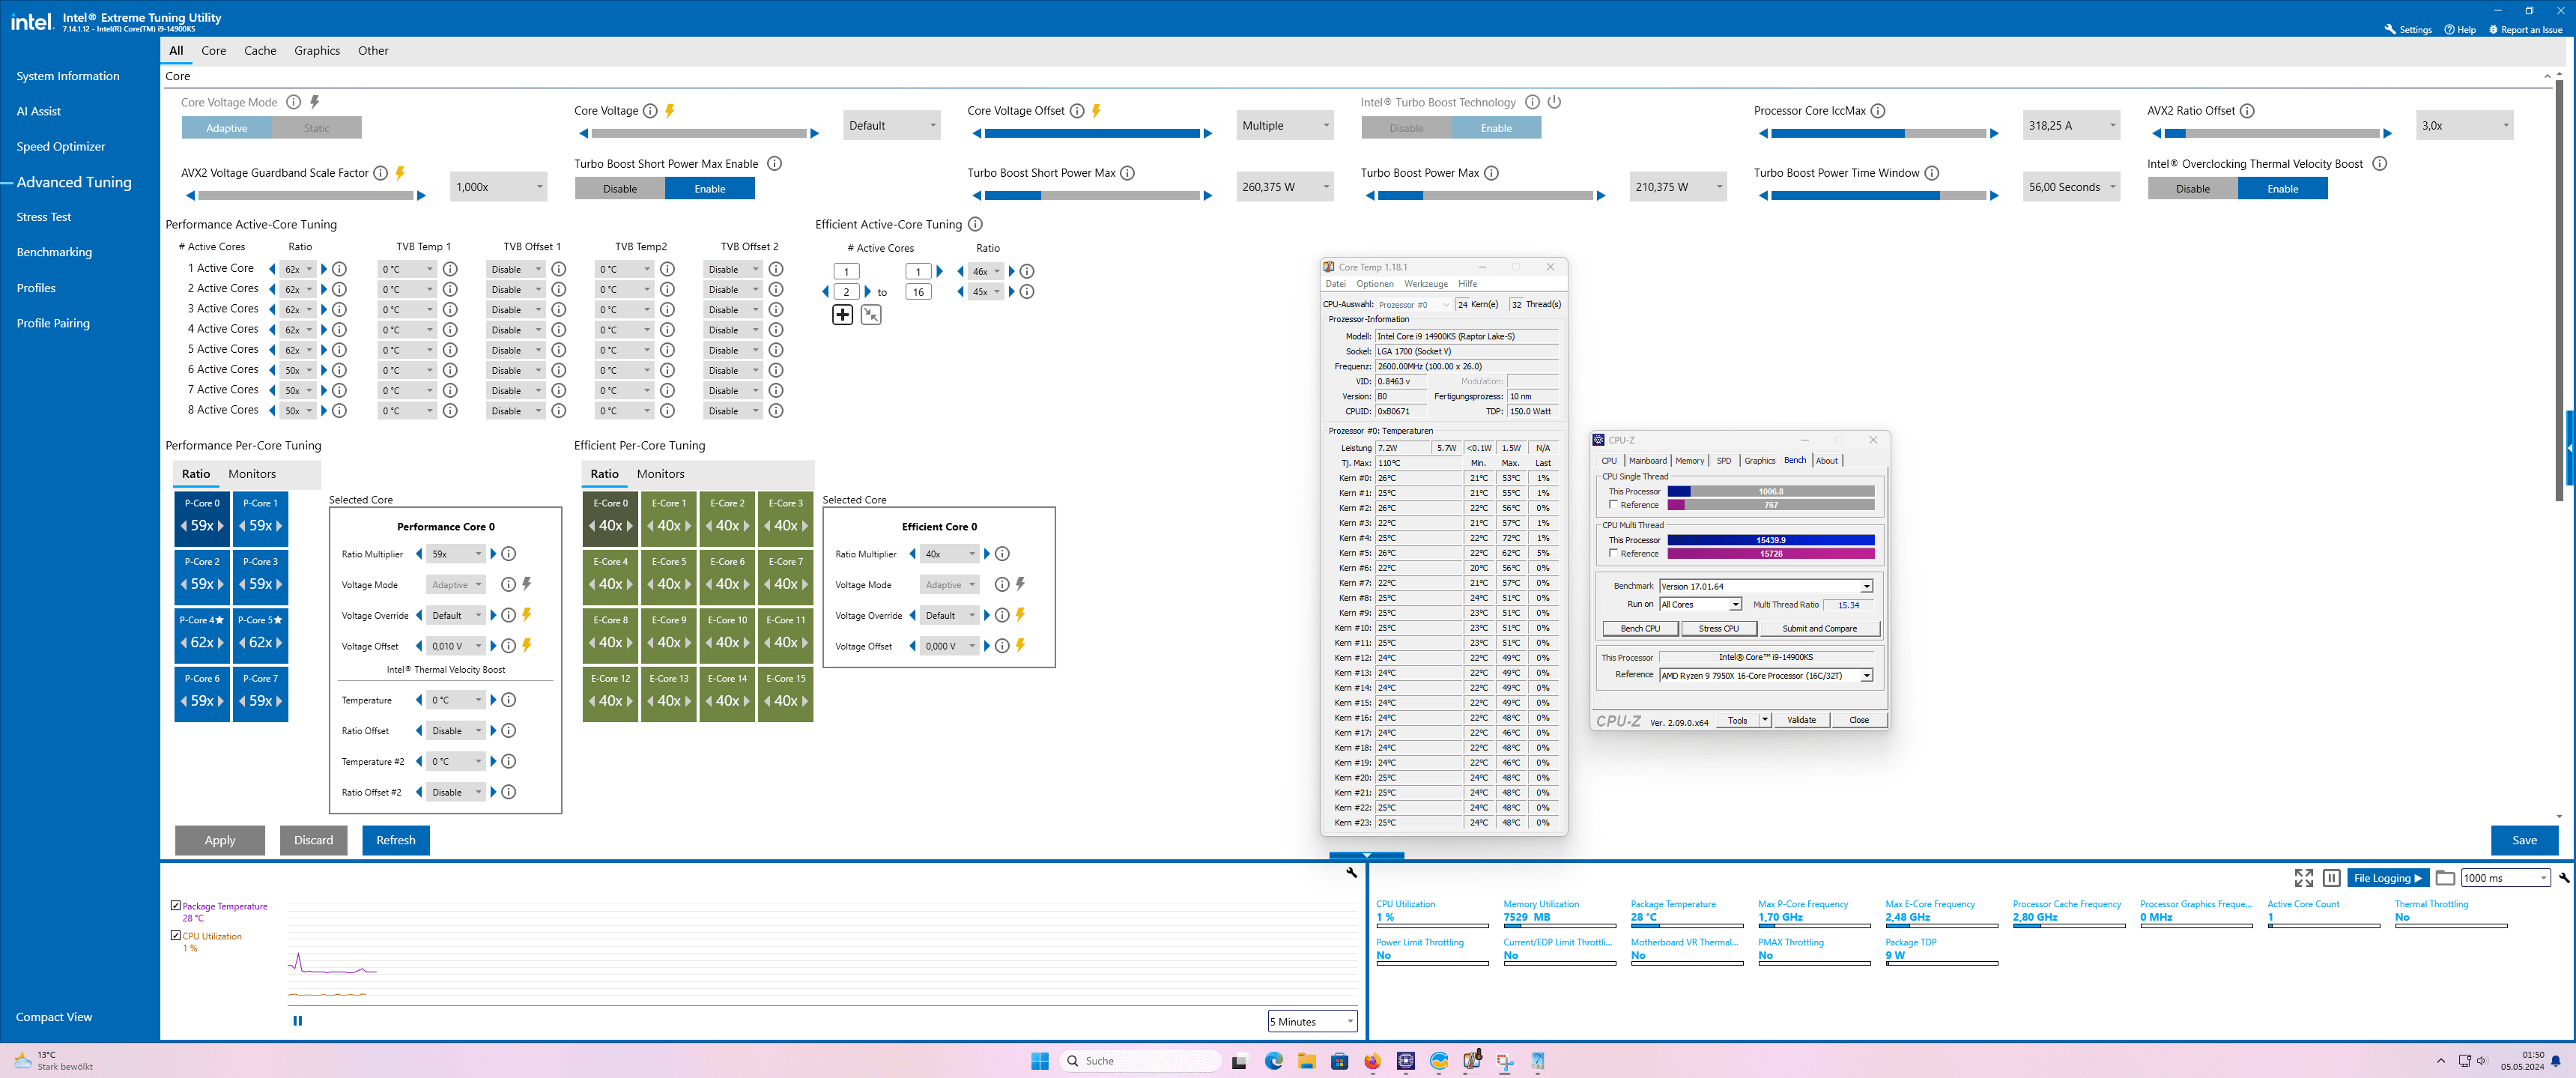Pause the temperature graph playback
Screen dimensions: 2576x1078
pos(297,1021)
